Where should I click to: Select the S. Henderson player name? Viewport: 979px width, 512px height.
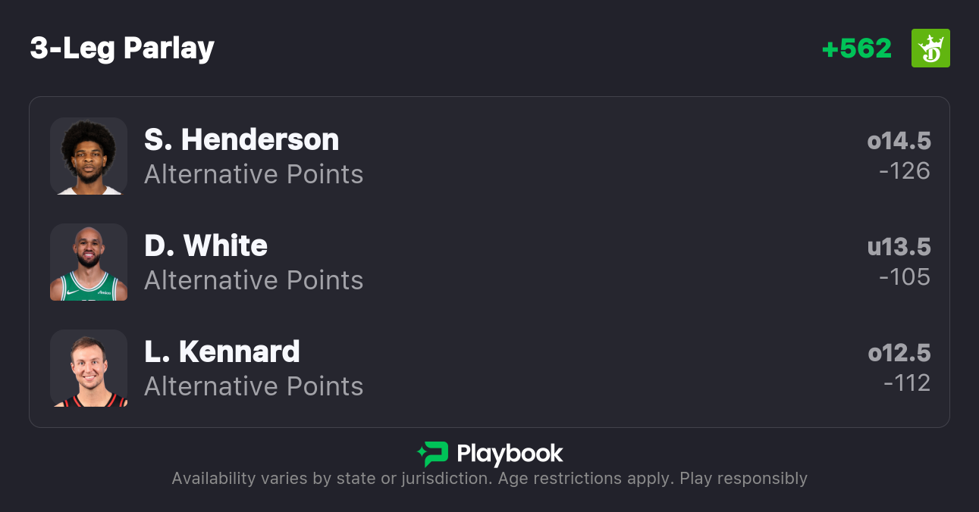[x=241, y=140]
